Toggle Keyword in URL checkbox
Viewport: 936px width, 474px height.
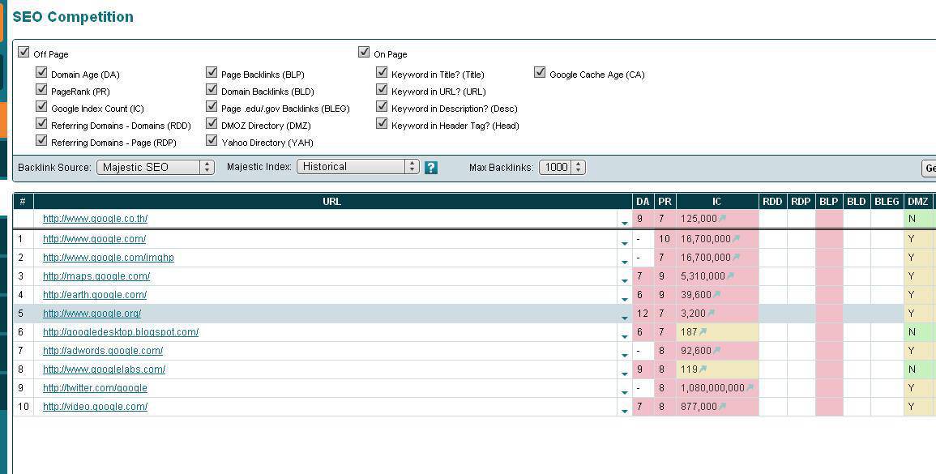(x=382, y=89)
